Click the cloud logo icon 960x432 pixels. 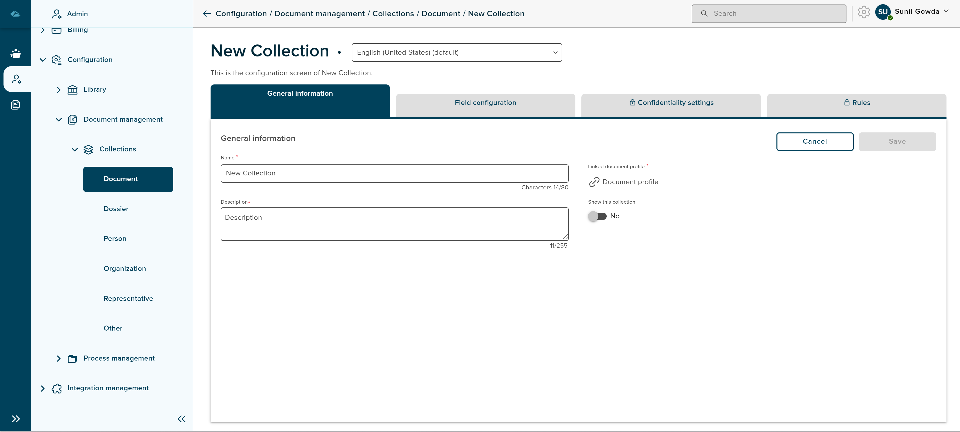pos(15,14)
